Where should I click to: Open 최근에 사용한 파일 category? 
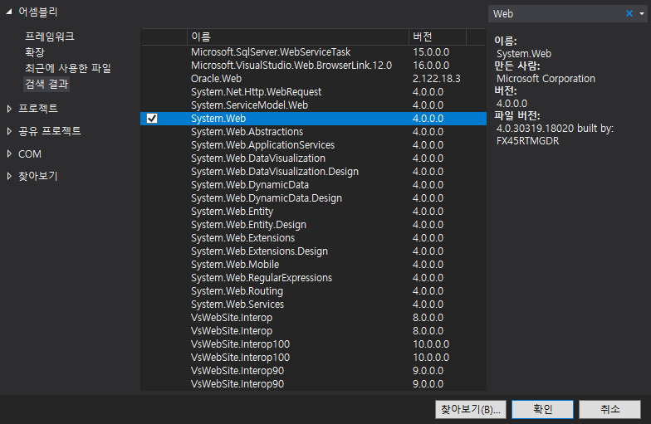click(68, 68)
